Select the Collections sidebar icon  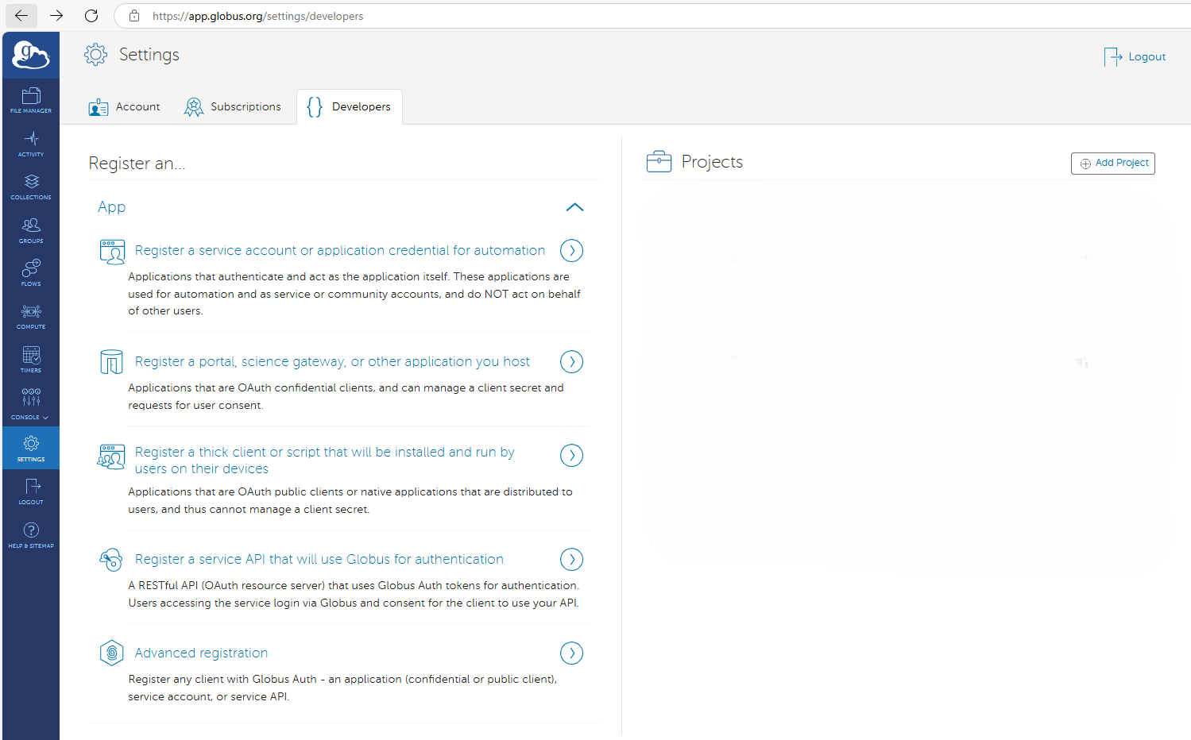click(30, 186)
